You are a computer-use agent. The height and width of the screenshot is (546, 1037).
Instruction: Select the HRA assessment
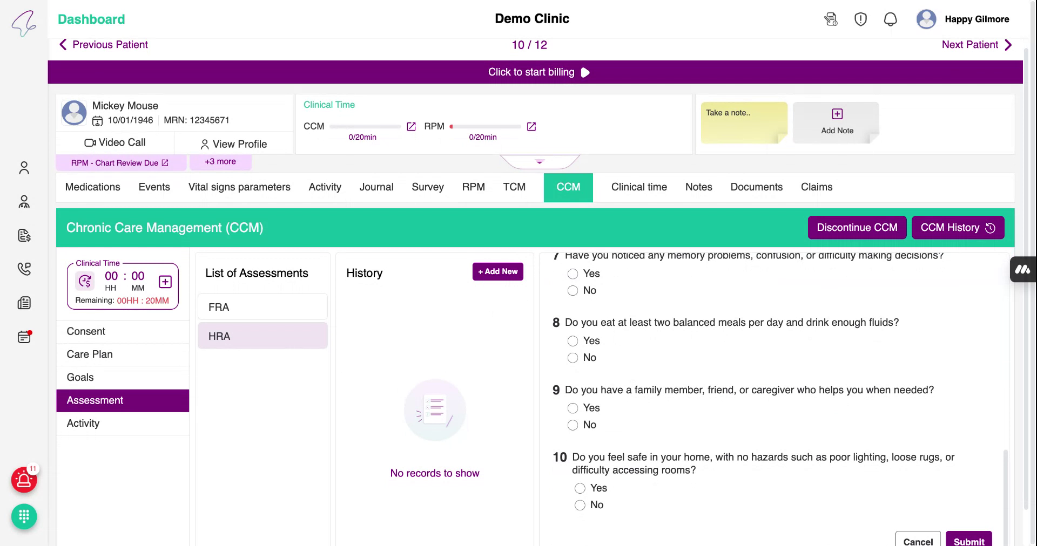tap(262, 336)
